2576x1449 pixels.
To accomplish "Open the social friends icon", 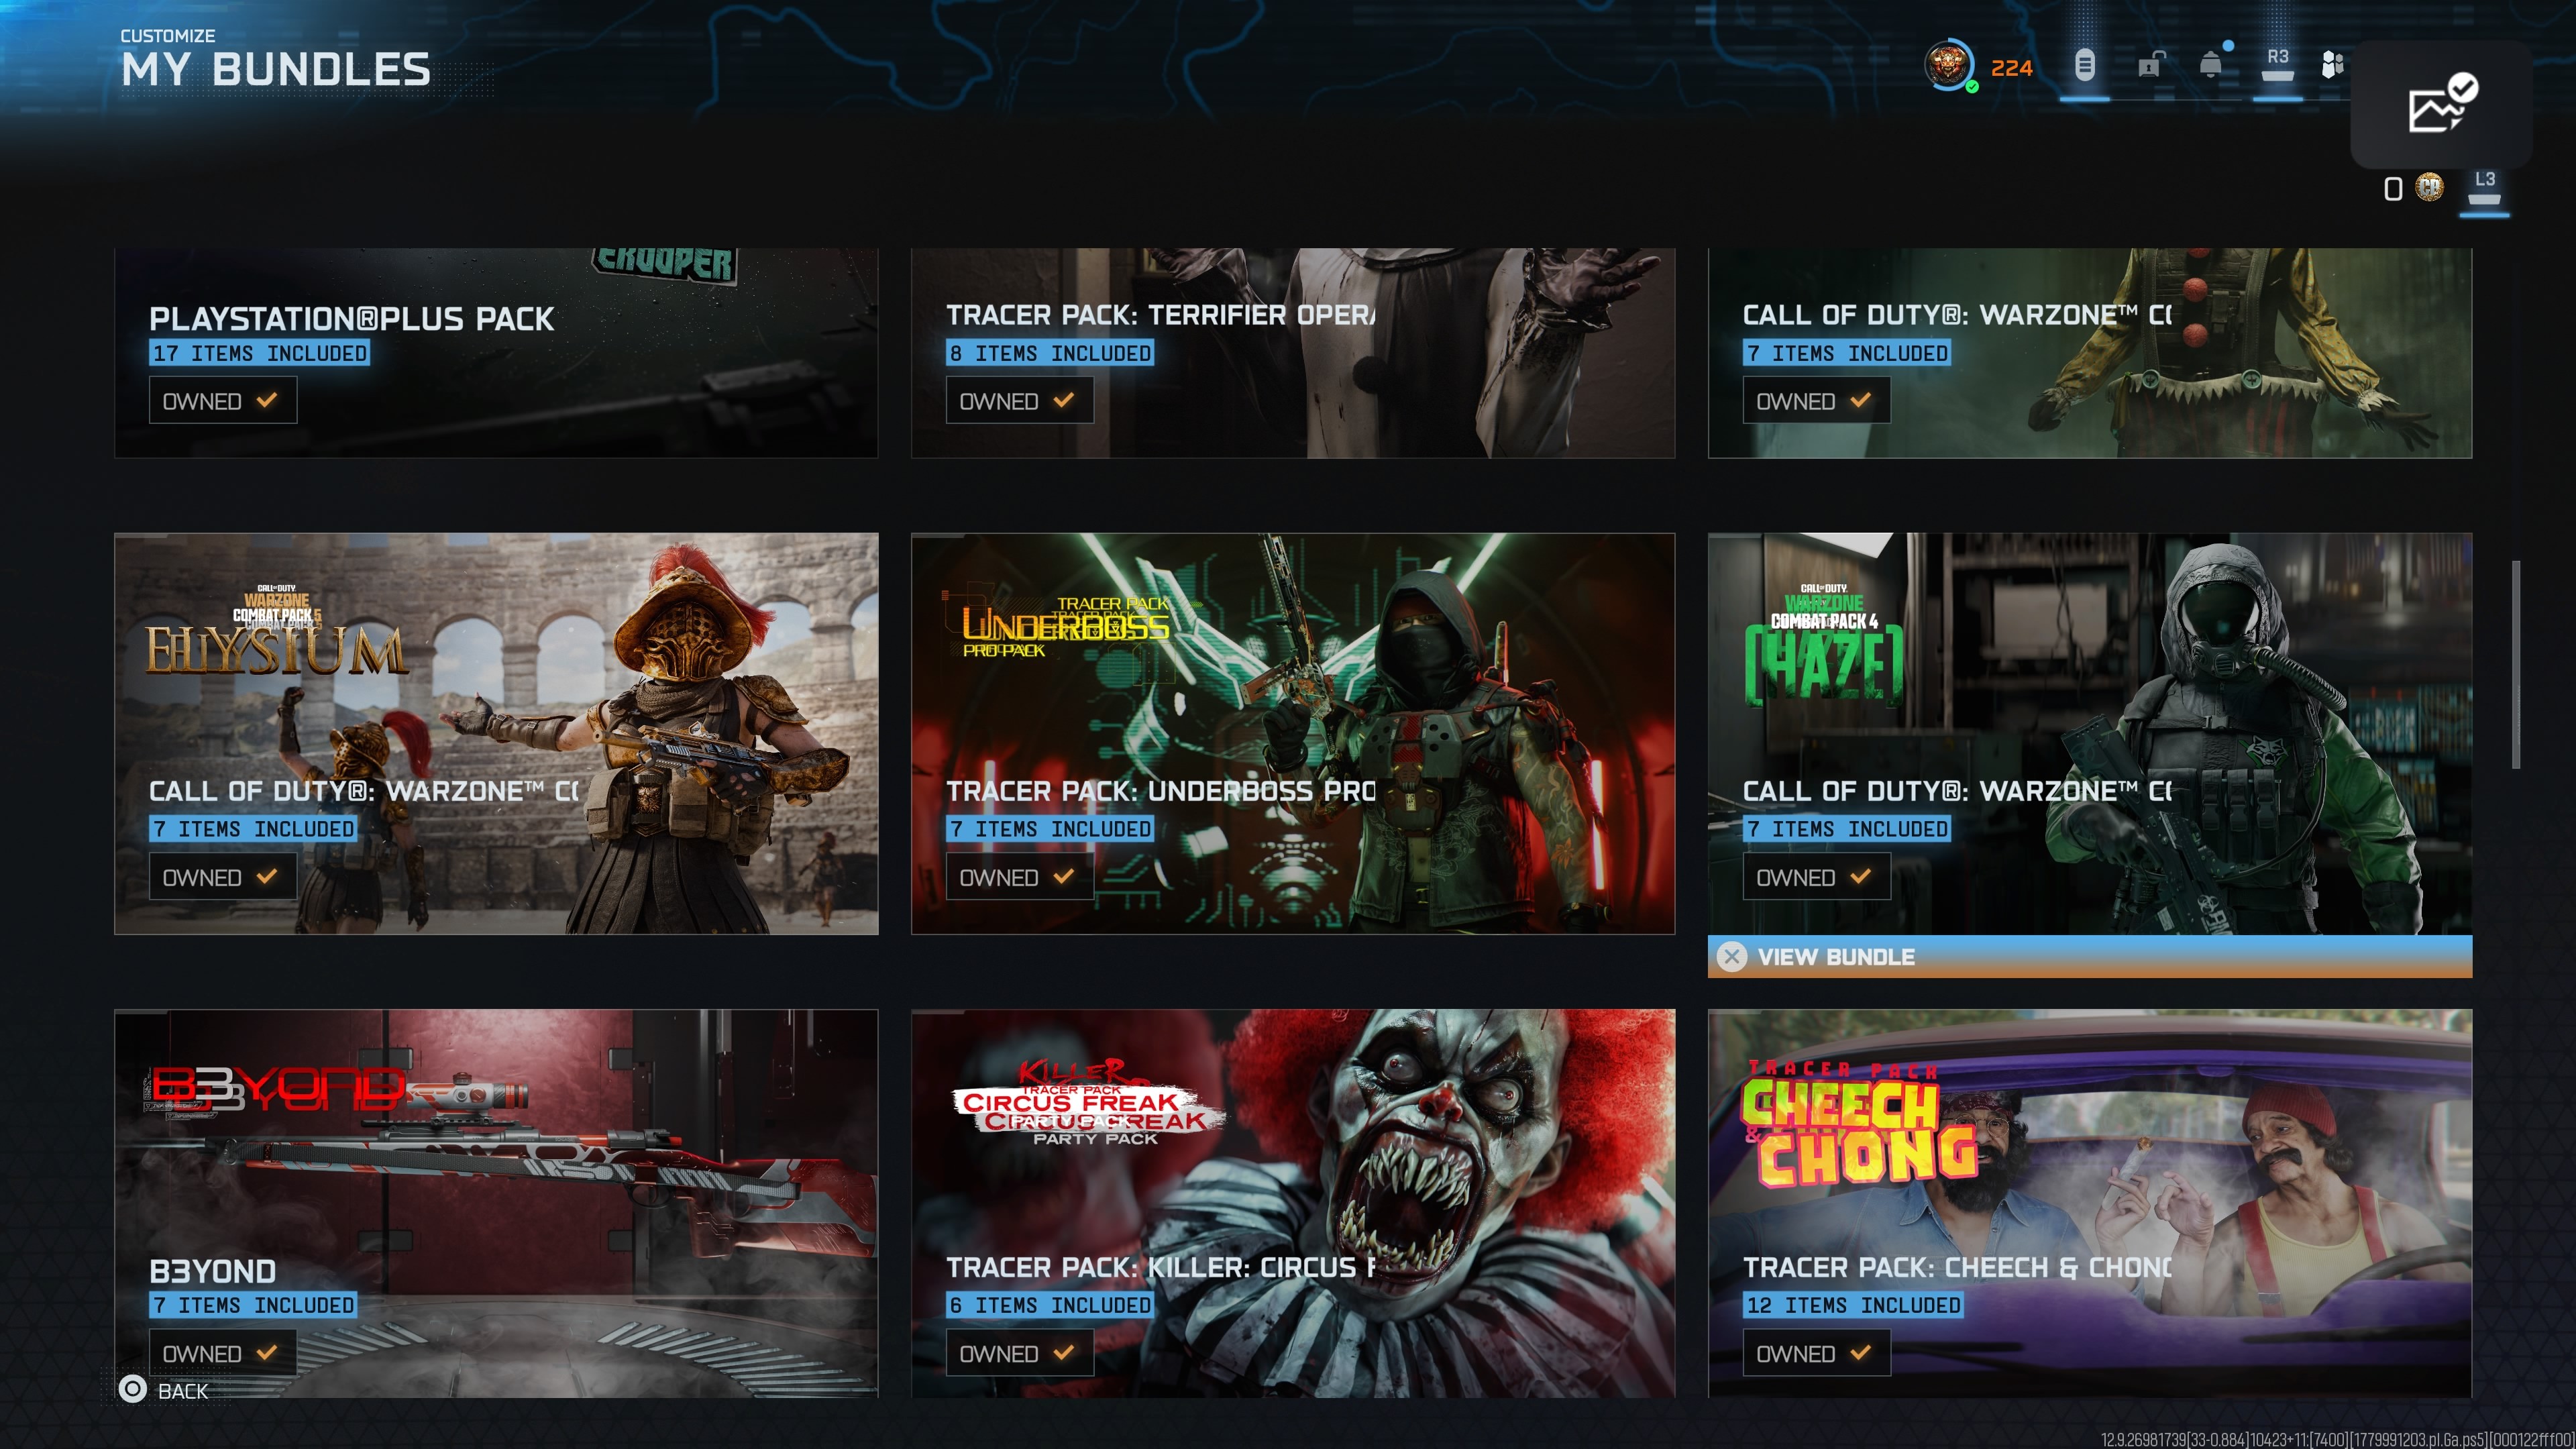I will (x=2332, y=65).
